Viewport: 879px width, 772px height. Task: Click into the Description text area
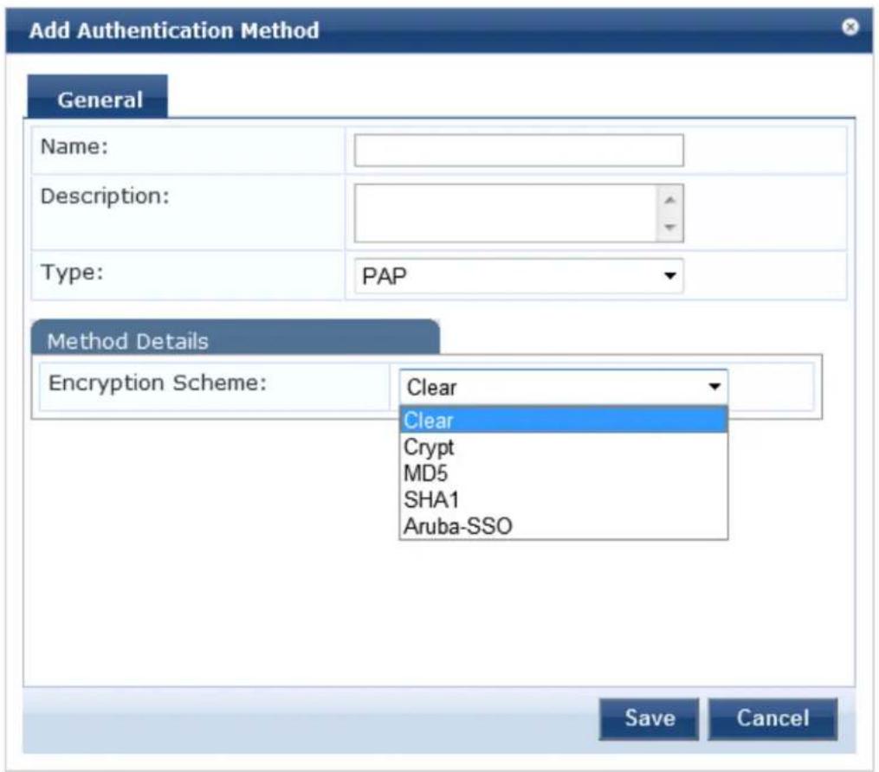[505, 213]
